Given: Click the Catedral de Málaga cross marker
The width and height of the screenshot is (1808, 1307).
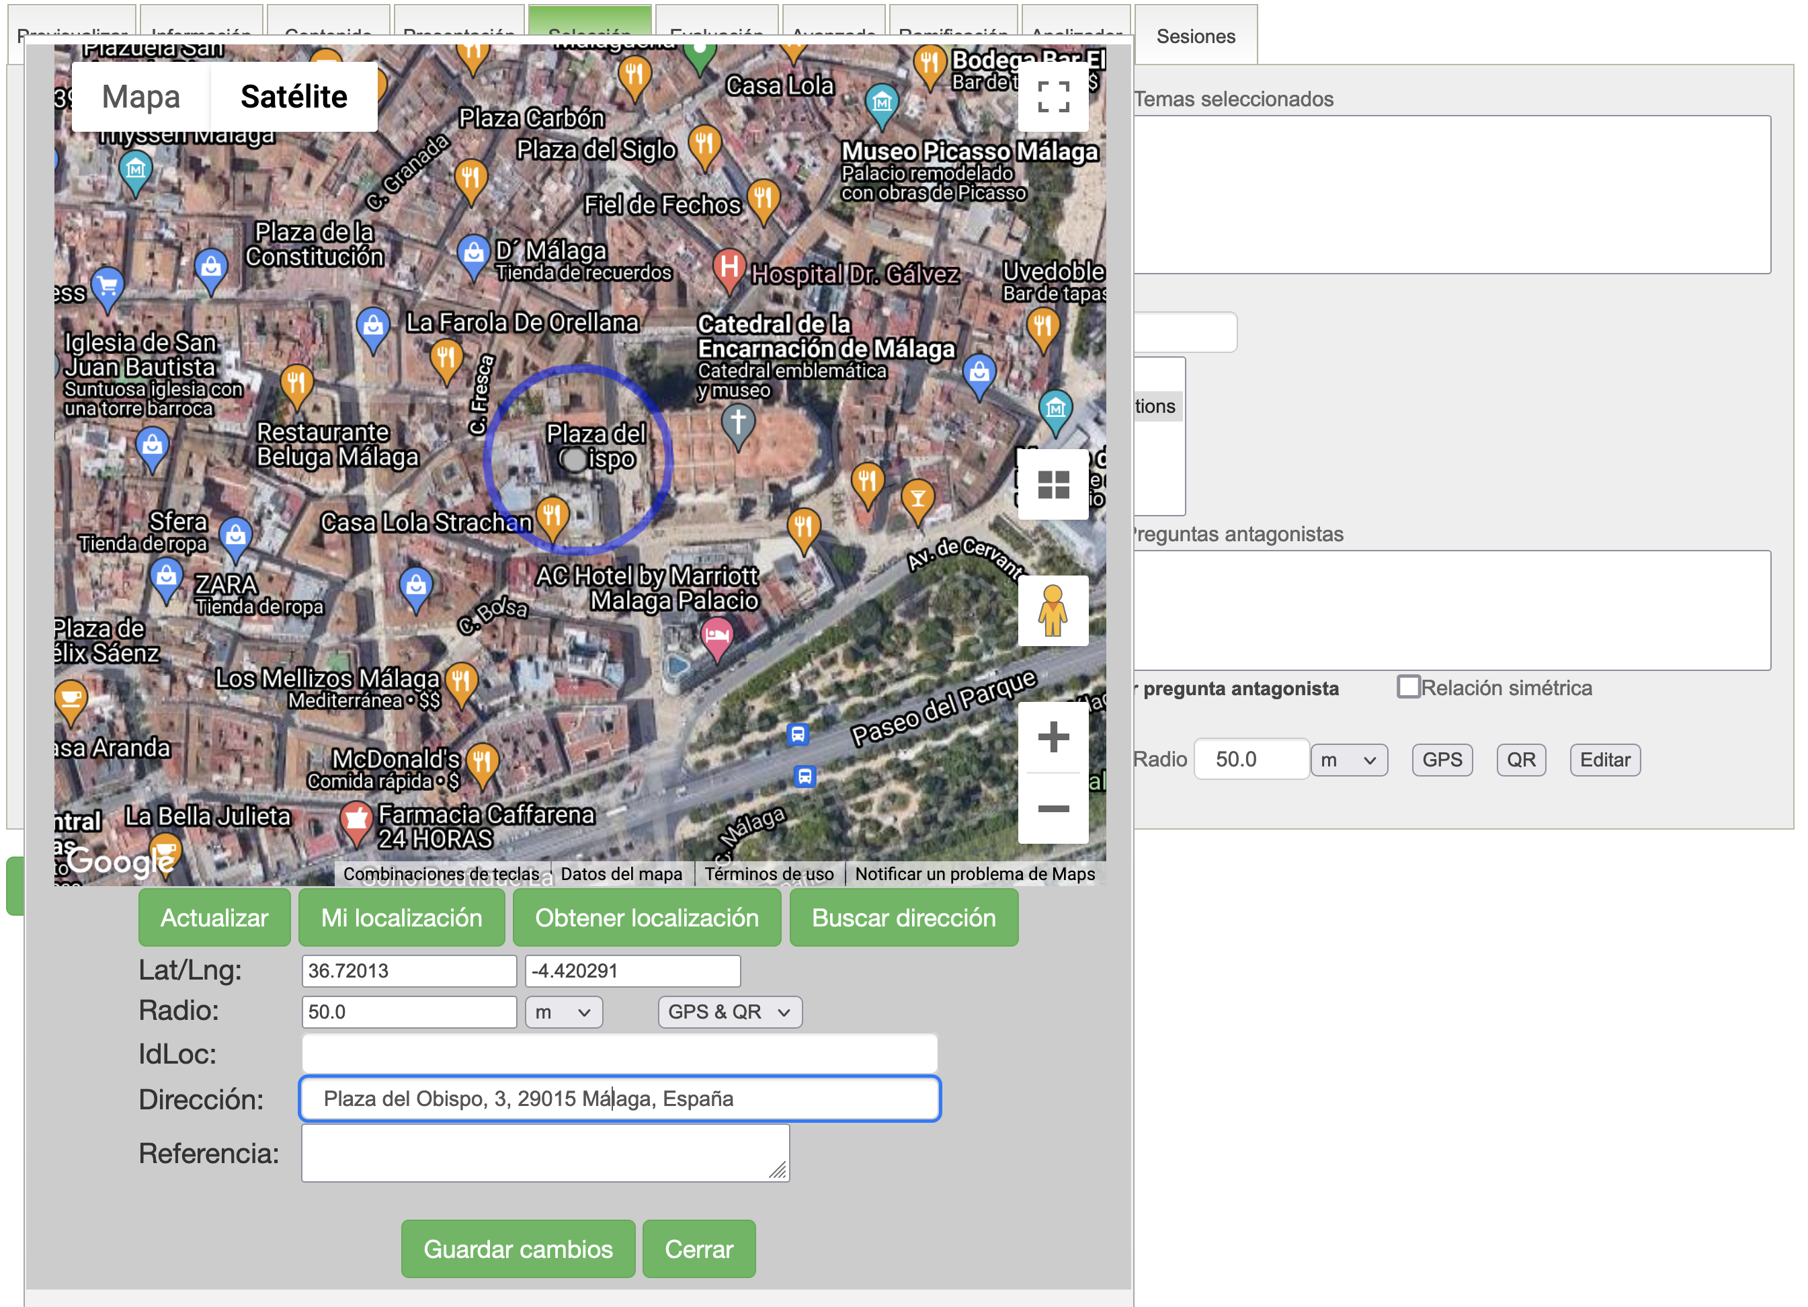Looking at the screenshot, I should point(737,422).
